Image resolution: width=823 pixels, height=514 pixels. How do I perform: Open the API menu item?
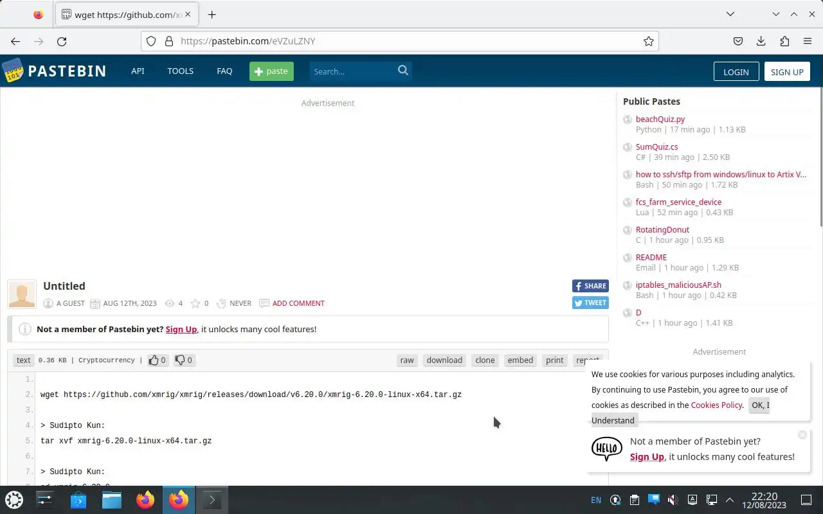[x=138, y=71]
